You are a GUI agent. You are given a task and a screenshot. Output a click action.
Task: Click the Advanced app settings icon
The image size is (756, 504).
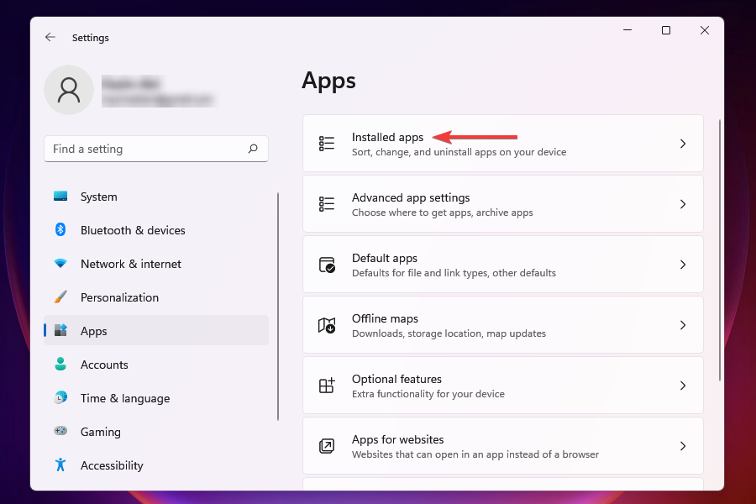327,204
